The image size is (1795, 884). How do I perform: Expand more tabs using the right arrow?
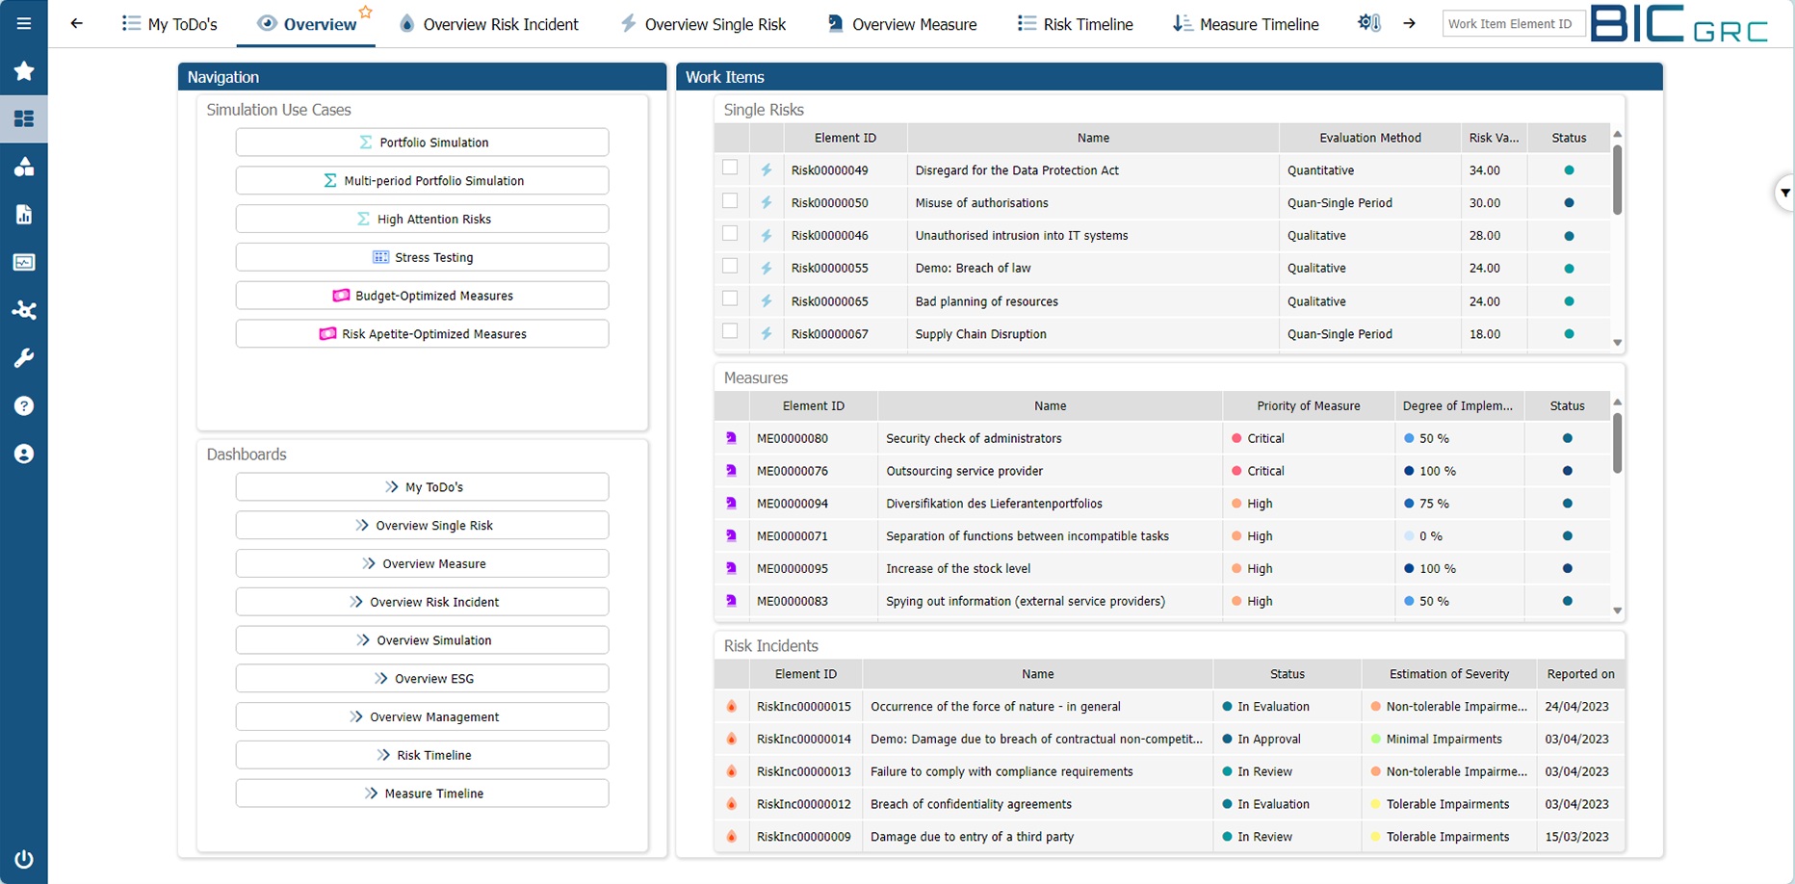pyautogui.click(x=1409, y=22)
